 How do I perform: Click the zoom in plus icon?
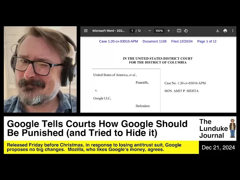coord(168,31)
